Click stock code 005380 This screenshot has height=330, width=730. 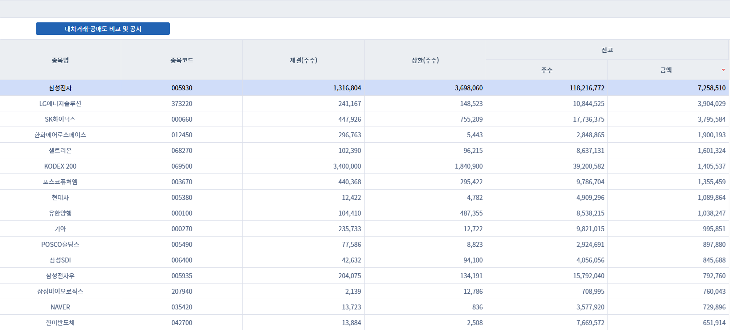pos(182,198)
